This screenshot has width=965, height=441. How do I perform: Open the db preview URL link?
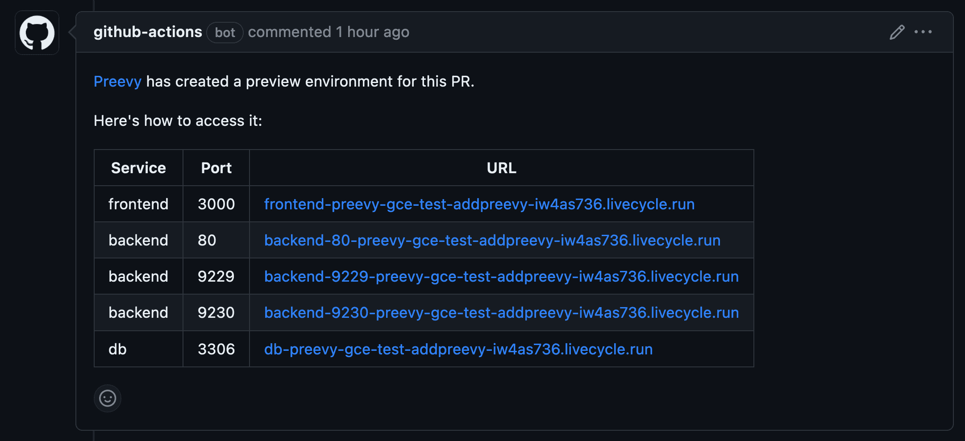[x=458, y=349]
